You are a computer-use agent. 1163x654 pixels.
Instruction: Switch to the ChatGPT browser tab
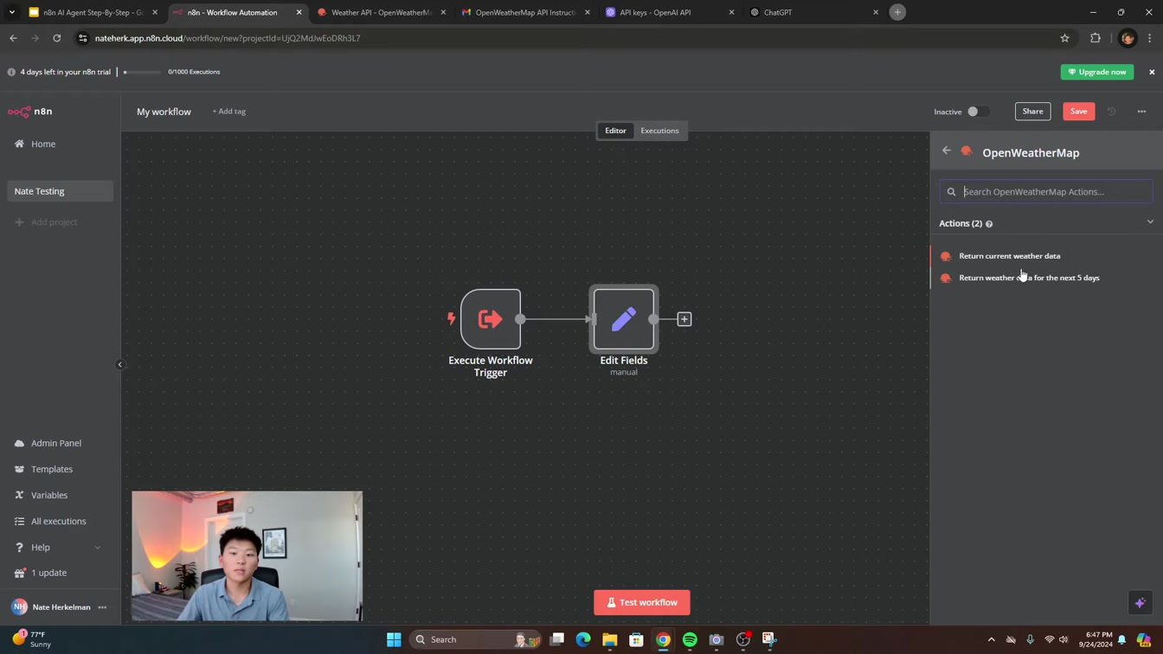tap(813, 12)
